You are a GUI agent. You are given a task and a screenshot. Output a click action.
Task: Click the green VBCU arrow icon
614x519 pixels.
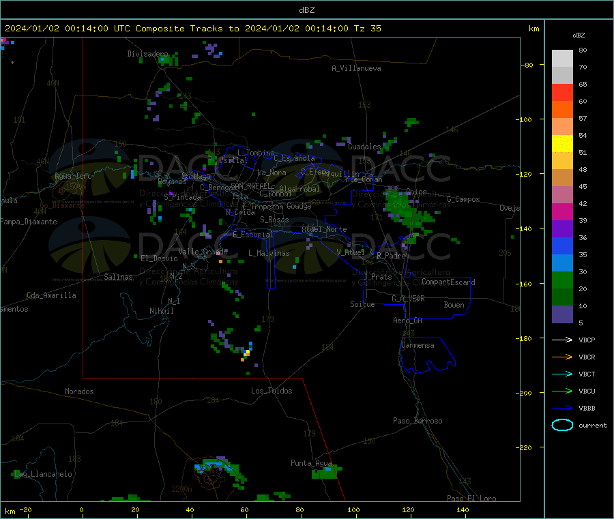tap(562, 391)
